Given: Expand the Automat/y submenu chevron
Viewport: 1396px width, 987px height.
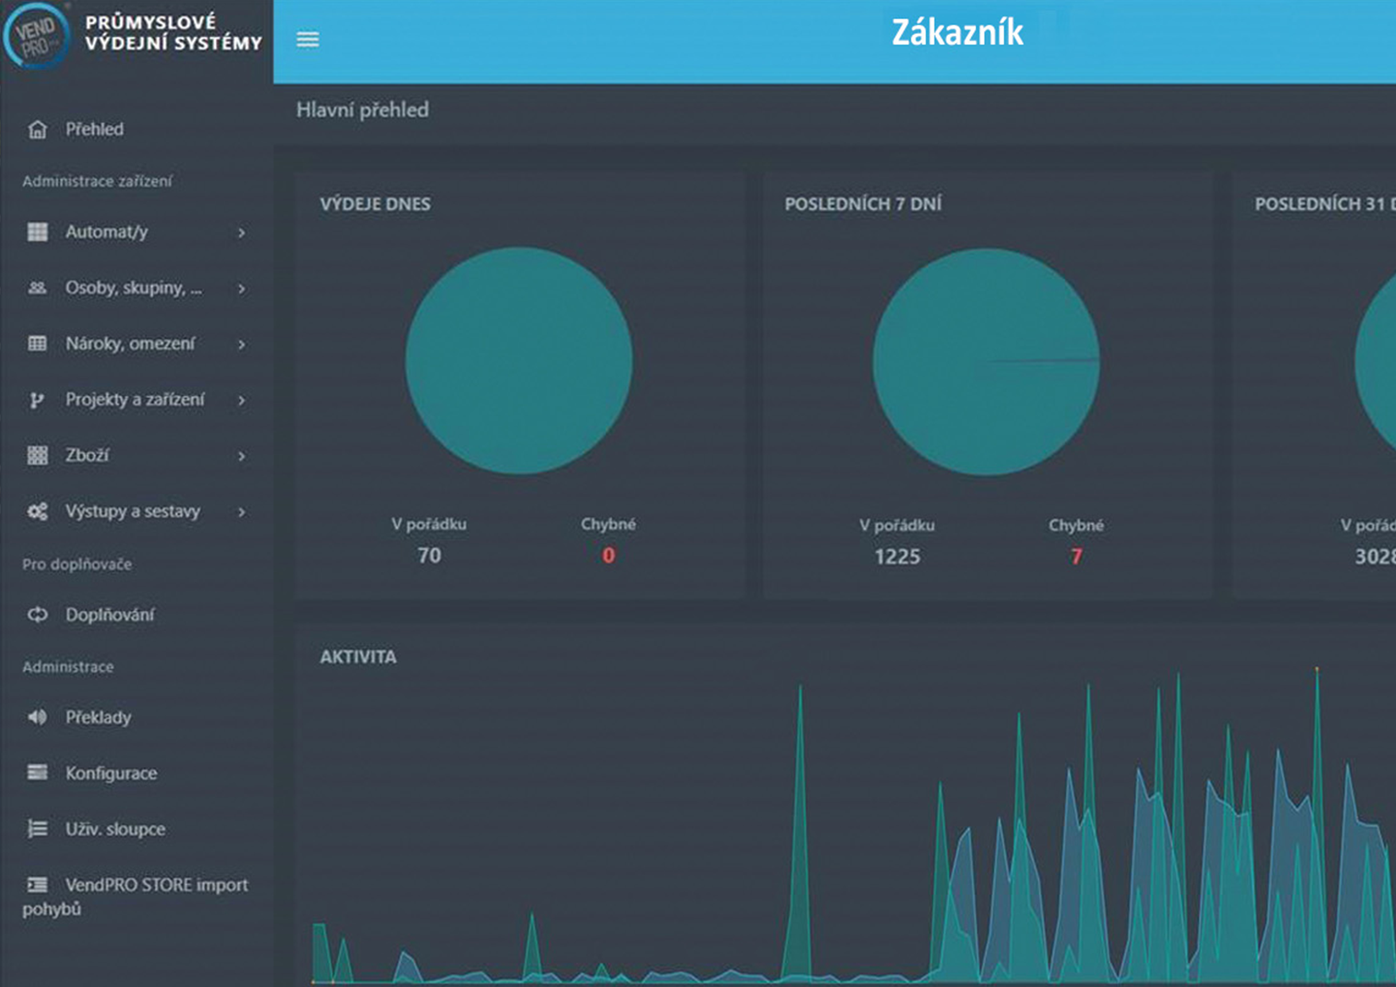Looking at the screenshot, I should 241,233.
